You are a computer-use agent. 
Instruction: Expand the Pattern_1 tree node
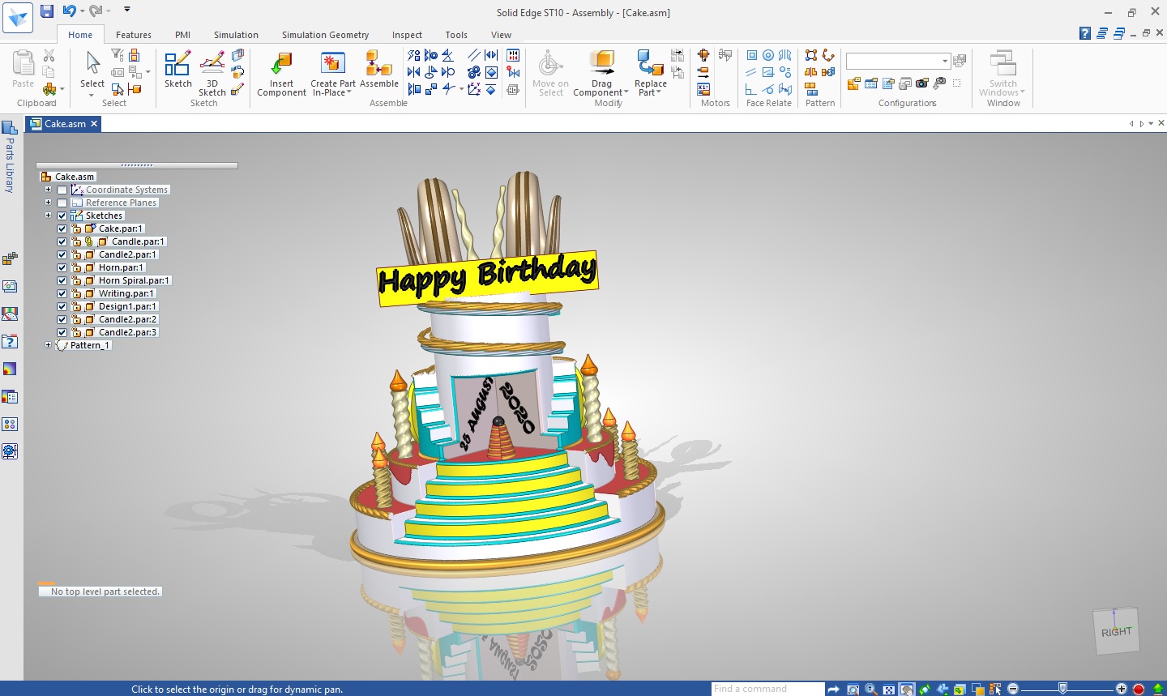pyautogui.click(x=48, y=345)
